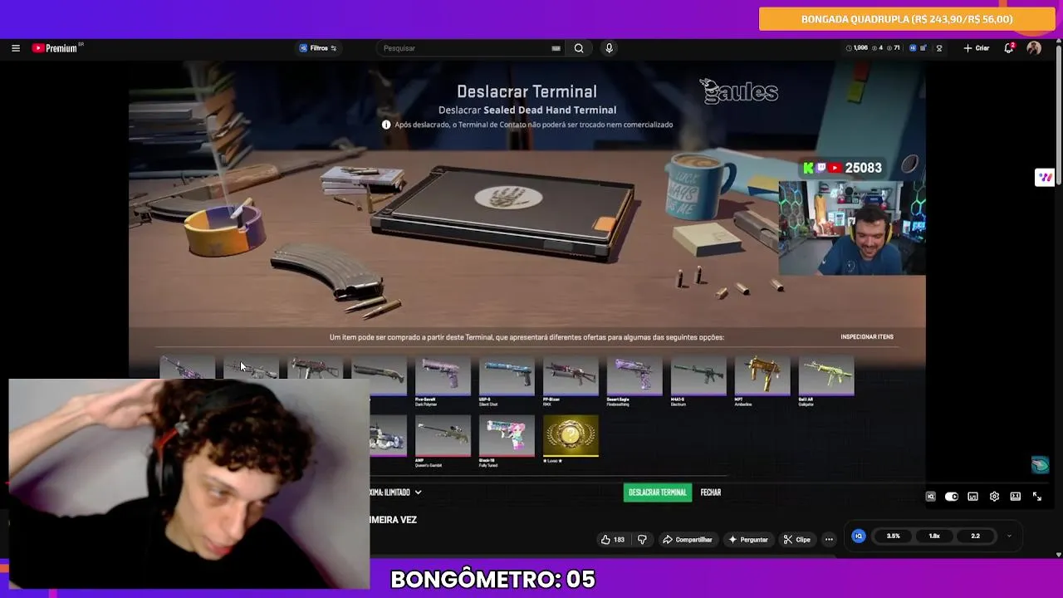Click the round blue IQ badge
The width and height of the screenshot is (1063, 598).
[859, 537]
